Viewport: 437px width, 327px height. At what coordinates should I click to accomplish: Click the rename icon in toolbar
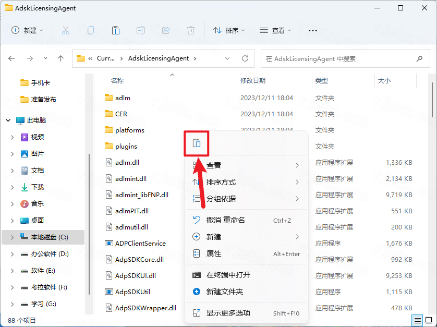[141, 30]
